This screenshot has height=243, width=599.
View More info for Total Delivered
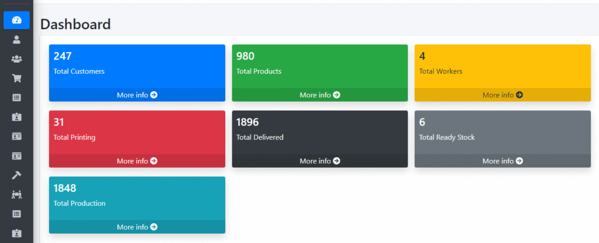pyautogui.click(x=320, y=161)
